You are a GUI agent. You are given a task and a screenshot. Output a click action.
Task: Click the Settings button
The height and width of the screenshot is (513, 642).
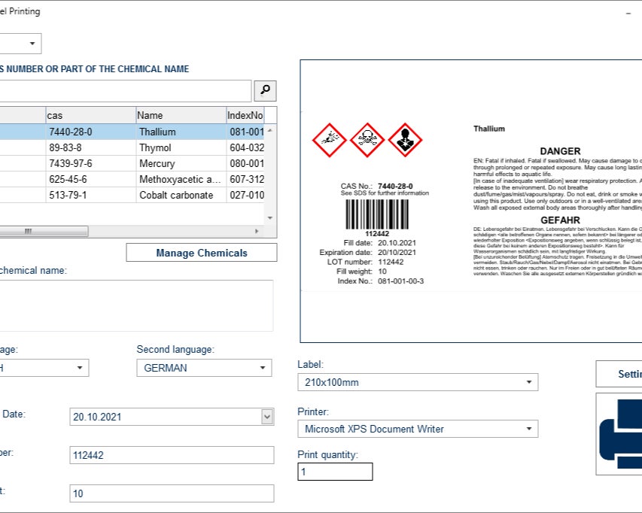coord(619,374)
